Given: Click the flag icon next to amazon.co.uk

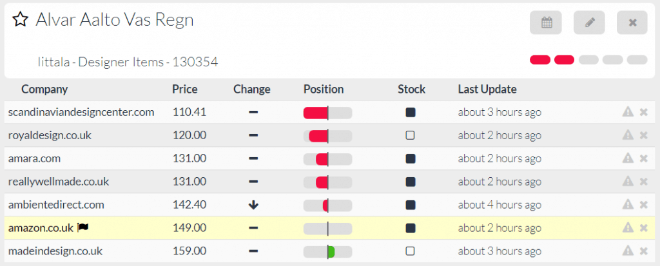Looking at the screenshot, I should pos(82,227).
